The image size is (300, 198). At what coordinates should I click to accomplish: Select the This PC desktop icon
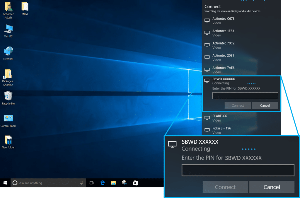coord(8,31)
